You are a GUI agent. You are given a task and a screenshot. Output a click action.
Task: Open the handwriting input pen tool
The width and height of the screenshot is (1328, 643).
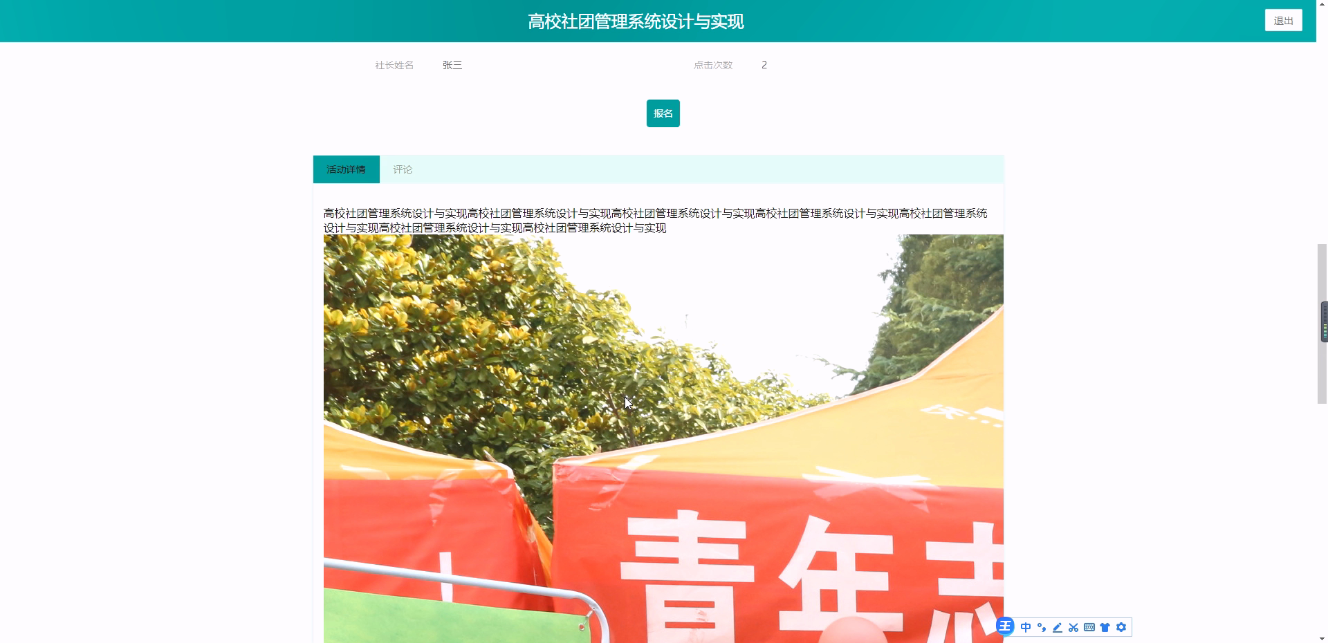[x=1057, y=627]
